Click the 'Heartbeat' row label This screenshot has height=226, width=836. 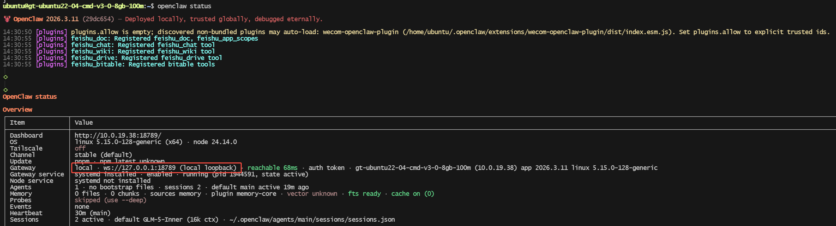[x=26, y=213]
